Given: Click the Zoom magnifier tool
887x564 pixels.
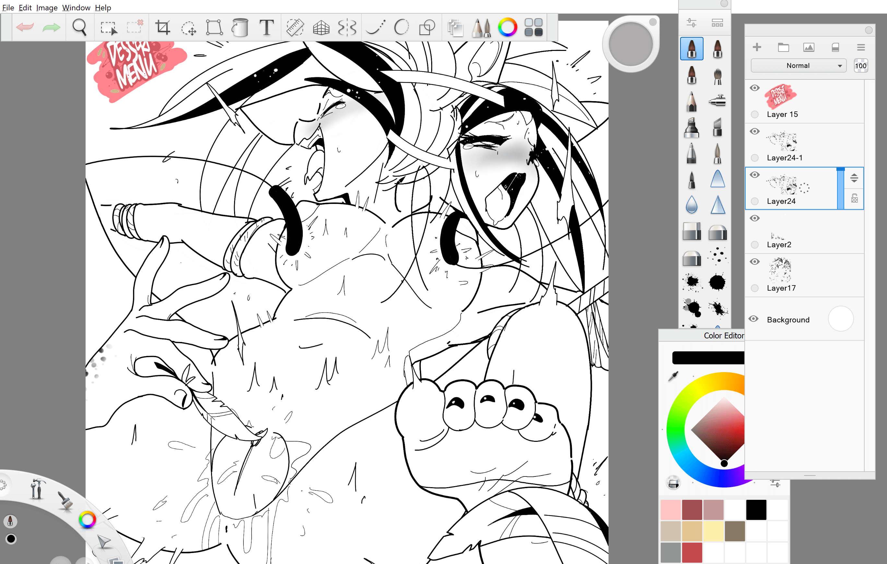Looking at the screenshot, I should pos(79,28).
